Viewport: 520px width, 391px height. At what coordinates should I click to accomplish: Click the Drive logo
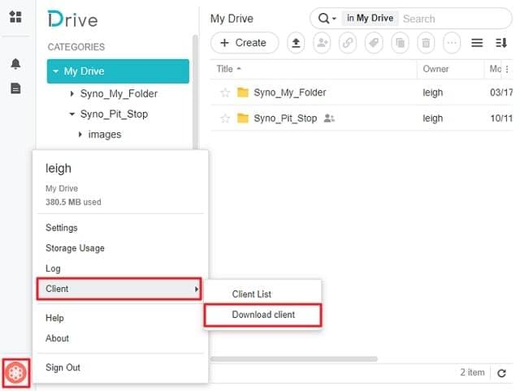coord(72,19)
